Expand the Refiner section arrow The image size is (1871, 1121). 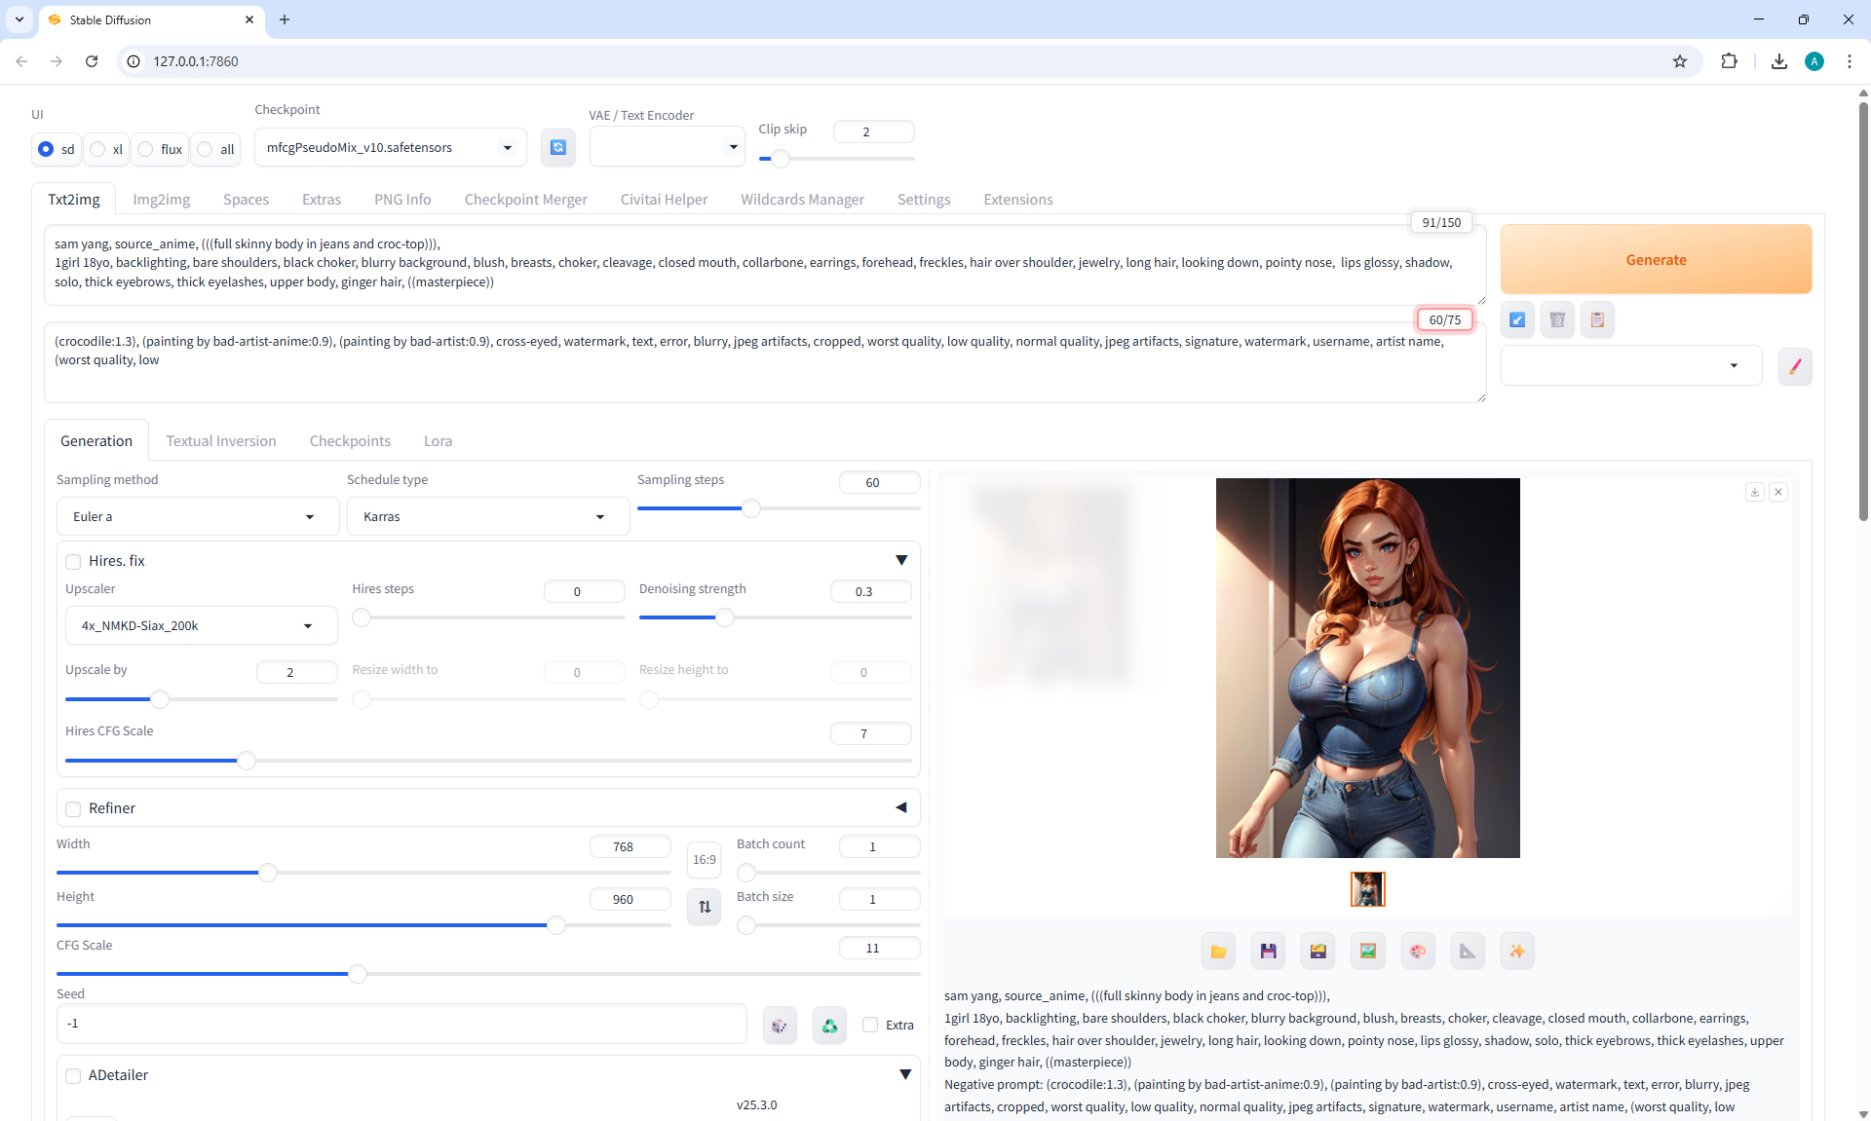click(x=900, y=808)
